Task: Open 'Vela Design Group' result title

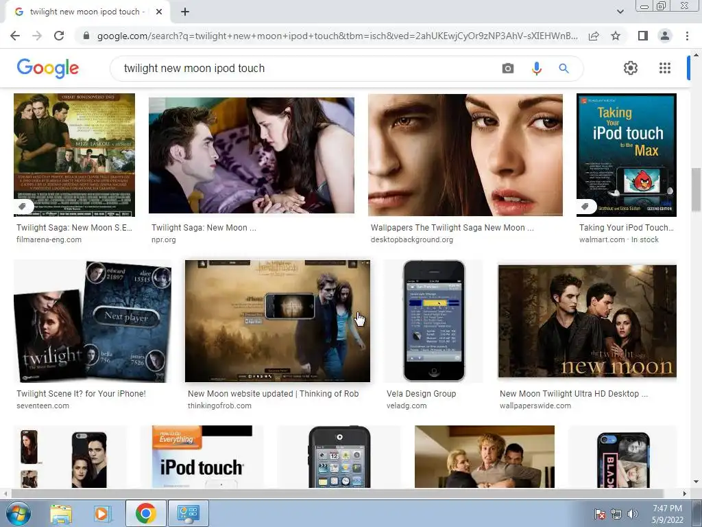Action: click(x=422, y=393)
